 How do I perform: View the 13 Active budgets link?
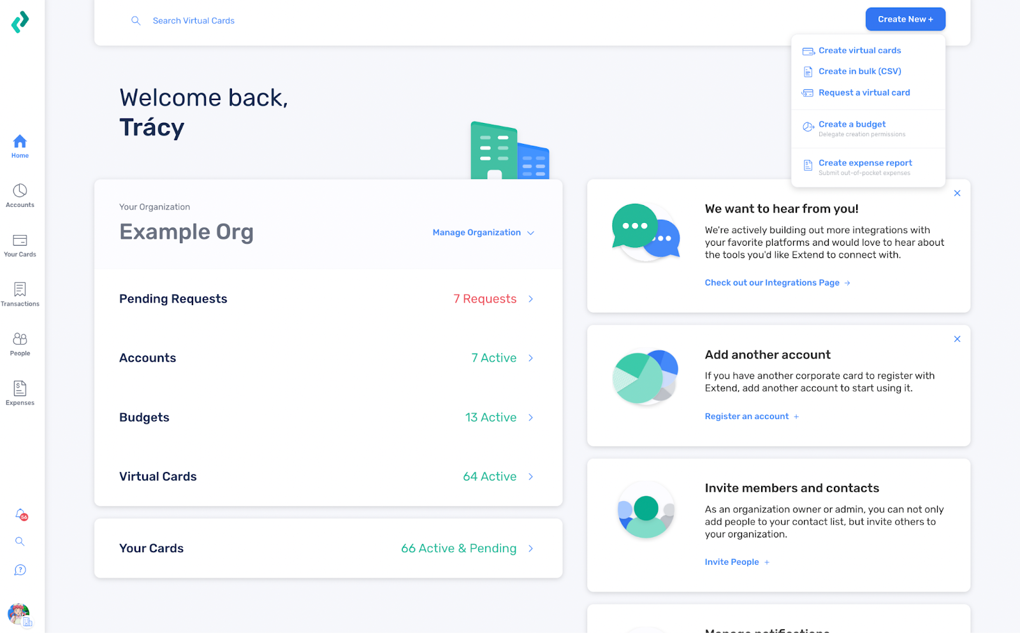coord(490,417)
